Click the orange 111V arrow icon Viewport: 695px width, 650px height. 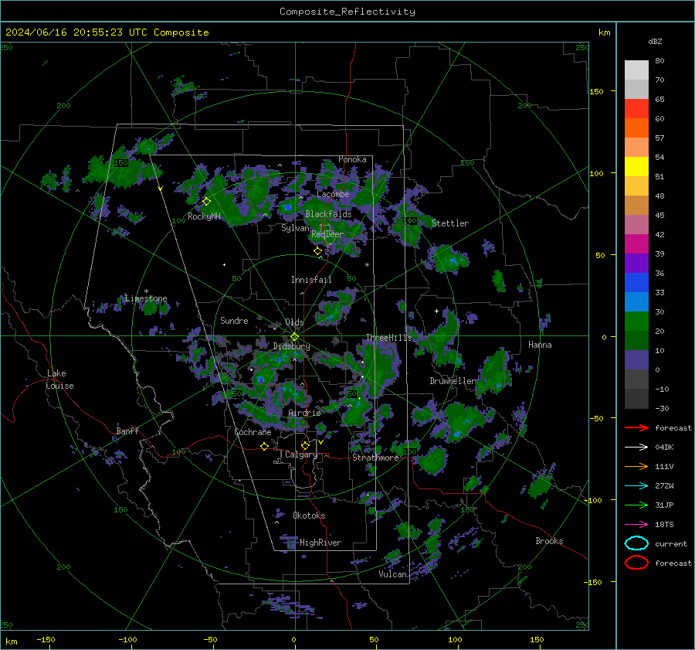tap(636, 466)
